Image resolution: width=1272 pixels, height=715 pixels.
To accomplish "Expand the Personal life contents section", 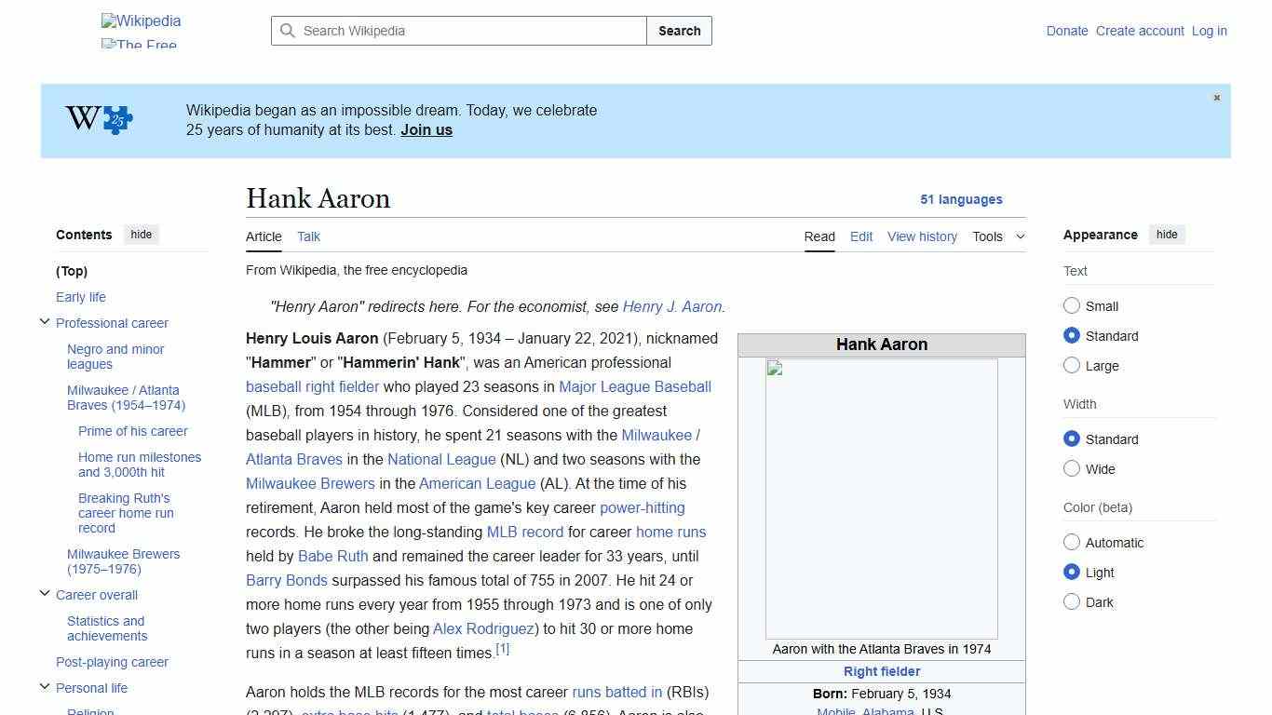I will coord(45,685).
